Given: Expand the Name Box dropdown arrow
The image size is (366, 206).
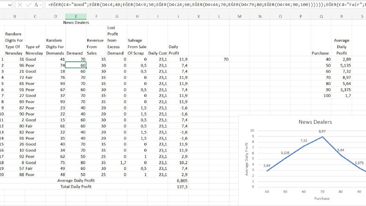Looking at the screenshot, I should point(10,5).
